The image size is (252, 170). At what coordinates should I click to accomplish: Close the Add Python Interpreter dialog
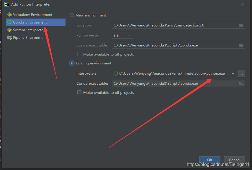click(243, 4)
